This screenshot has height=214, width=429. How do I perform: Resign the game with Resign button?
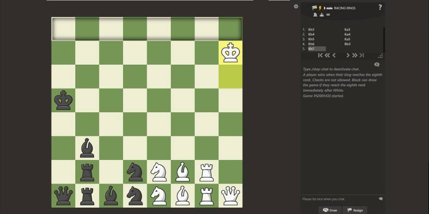point(355,210)
